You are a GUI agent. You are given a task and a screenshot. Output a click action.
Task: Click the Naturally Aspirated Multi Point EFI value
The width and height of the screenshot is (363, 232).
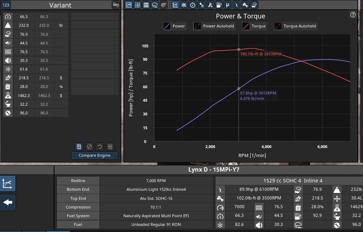[x=156, y=216]
